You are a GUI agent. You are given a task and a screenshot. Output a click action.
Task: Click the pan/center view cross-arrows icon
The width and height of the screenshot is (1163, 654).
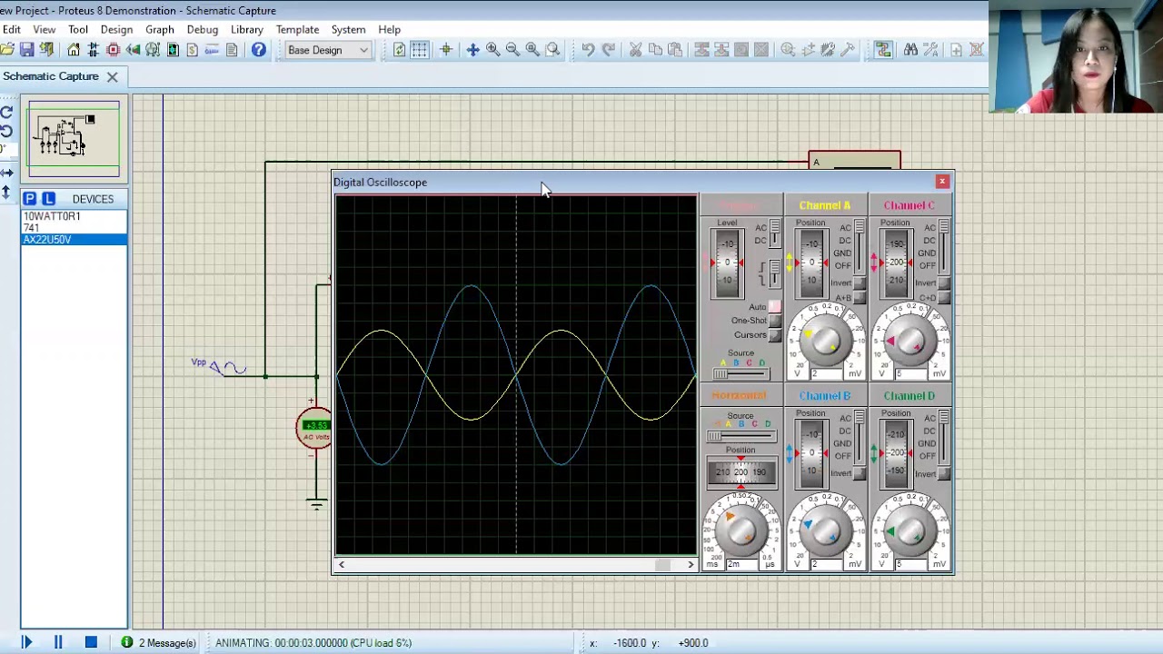(472, 50)
